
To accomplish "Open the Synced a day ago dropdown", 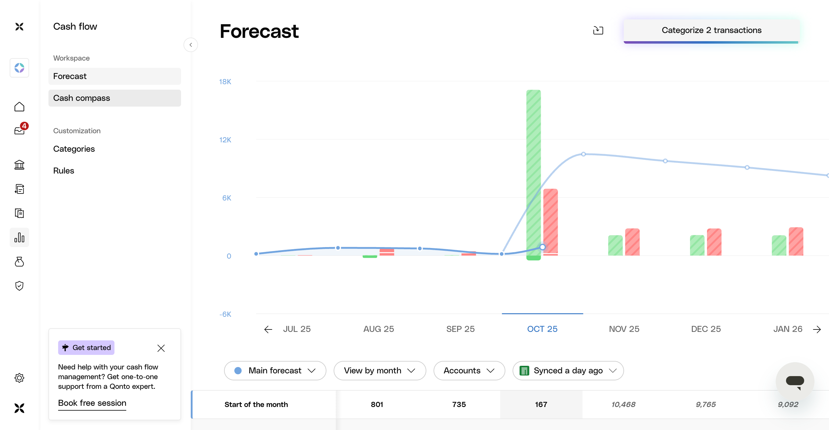I will click(568, 370).
